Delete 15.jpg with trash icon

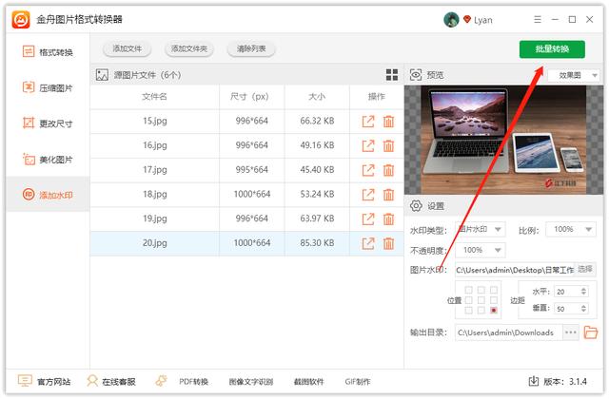(x=388, y=122)
